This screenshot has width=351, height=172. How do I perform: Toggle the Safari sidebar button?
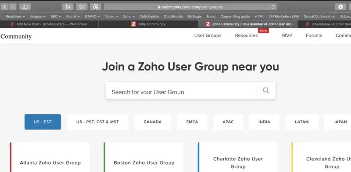(x=25, y=7)
